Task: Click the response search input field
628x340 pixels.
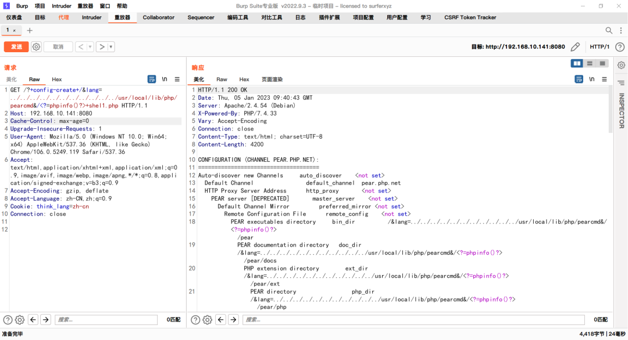Action: pos(413,320)
